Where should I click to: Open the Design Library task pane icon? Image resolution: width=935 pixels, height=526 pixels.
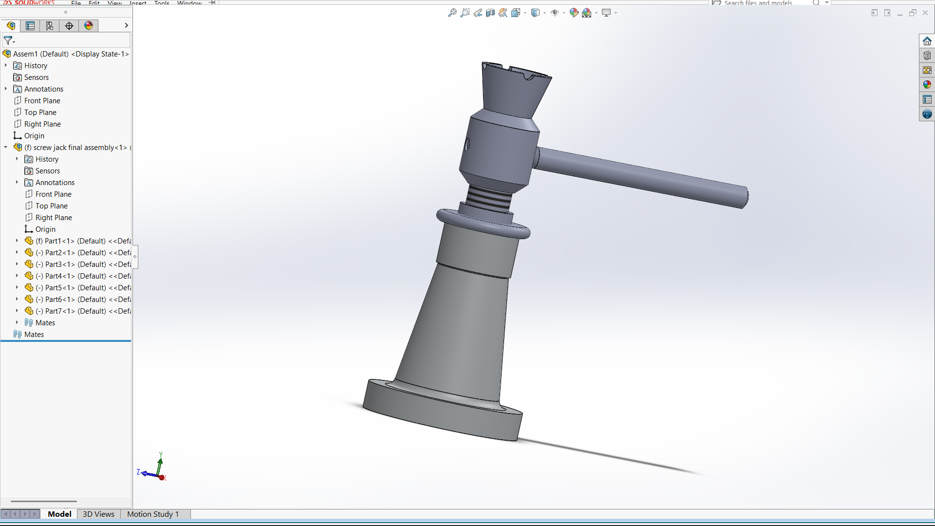pos(927,56)
